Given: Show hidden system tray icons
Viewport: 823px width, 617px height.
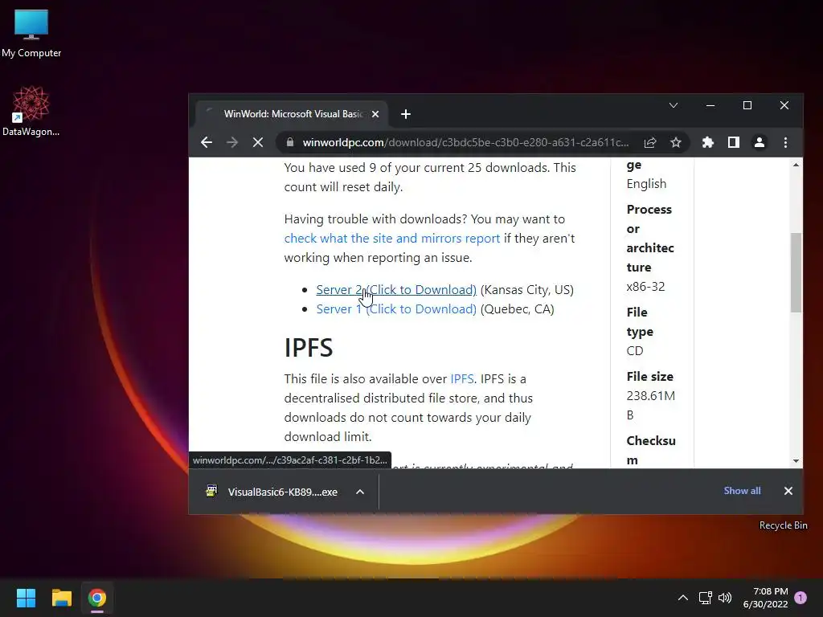Looking at the screenshot, I should pyautogui.click(x=683, y=598).
